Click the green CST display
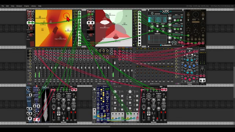This screenshot has width=235, height=132. point(107,89)
